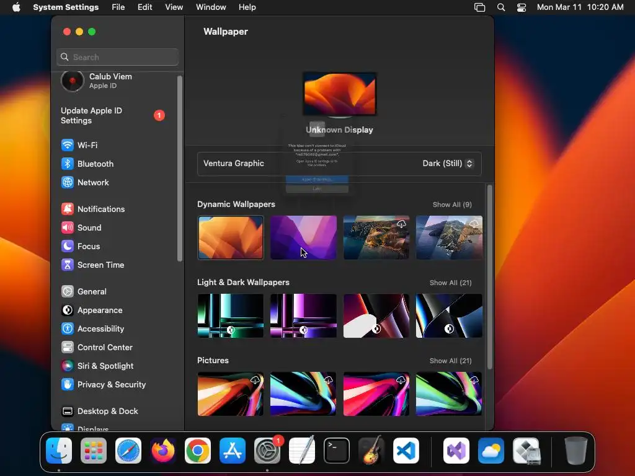Launch Visual Studio Code from Dock
Image resolution: width=635 pixels, height=476 pixels.
[406, 451]
